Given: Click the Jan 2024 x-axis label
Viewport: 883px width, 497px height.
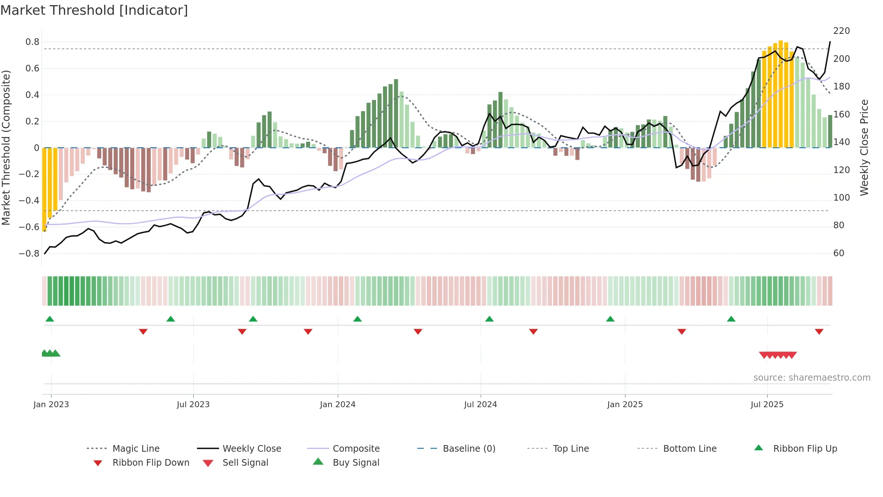Looking at the screenshot, I should pos(338,404).
